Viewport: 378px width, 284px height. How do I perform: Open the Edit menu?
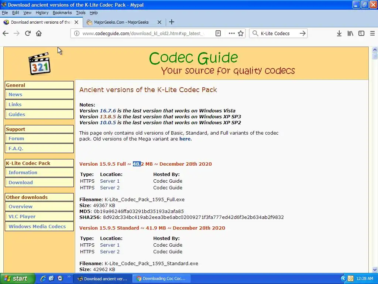(16, 13)
